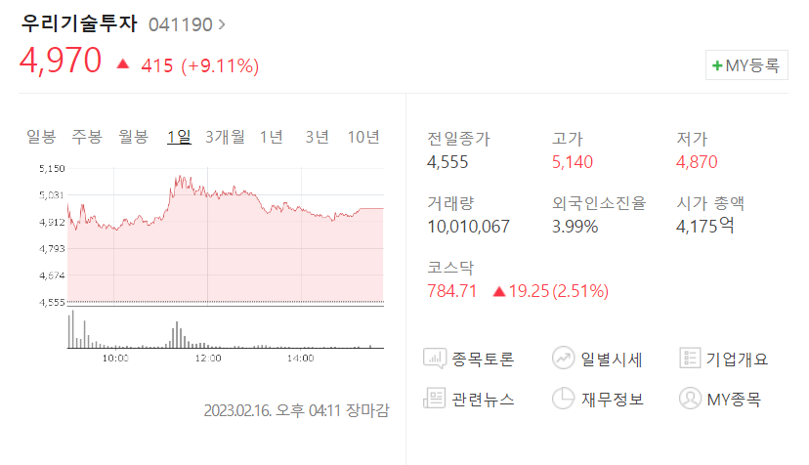Click the 코스닥 index value 784.71
809x465 pixels.
[x=451, y=291]
